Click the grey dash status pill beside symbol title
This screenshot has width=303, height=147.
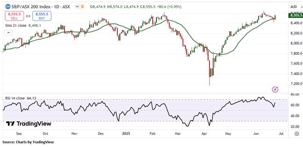coord(77,7)
